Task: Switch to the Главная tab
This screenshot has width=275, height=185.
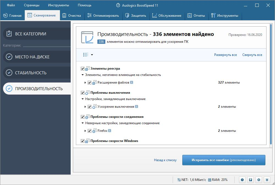Action: pyautogui.click(x=12, y=15)
